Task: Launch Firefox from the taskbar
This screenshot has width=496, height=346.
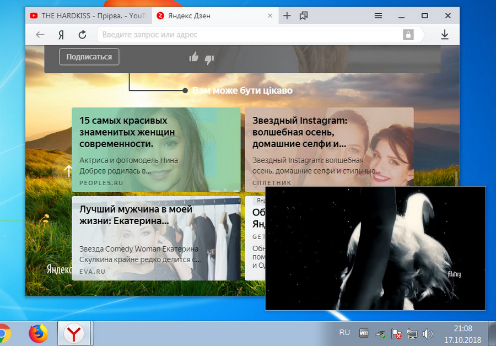Action: 38,333
